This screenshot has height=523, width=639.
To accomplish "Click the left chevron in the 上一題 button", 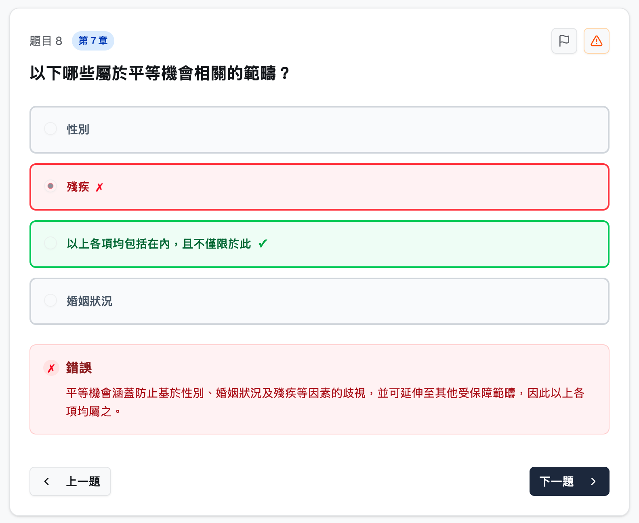I will [47, 481].
